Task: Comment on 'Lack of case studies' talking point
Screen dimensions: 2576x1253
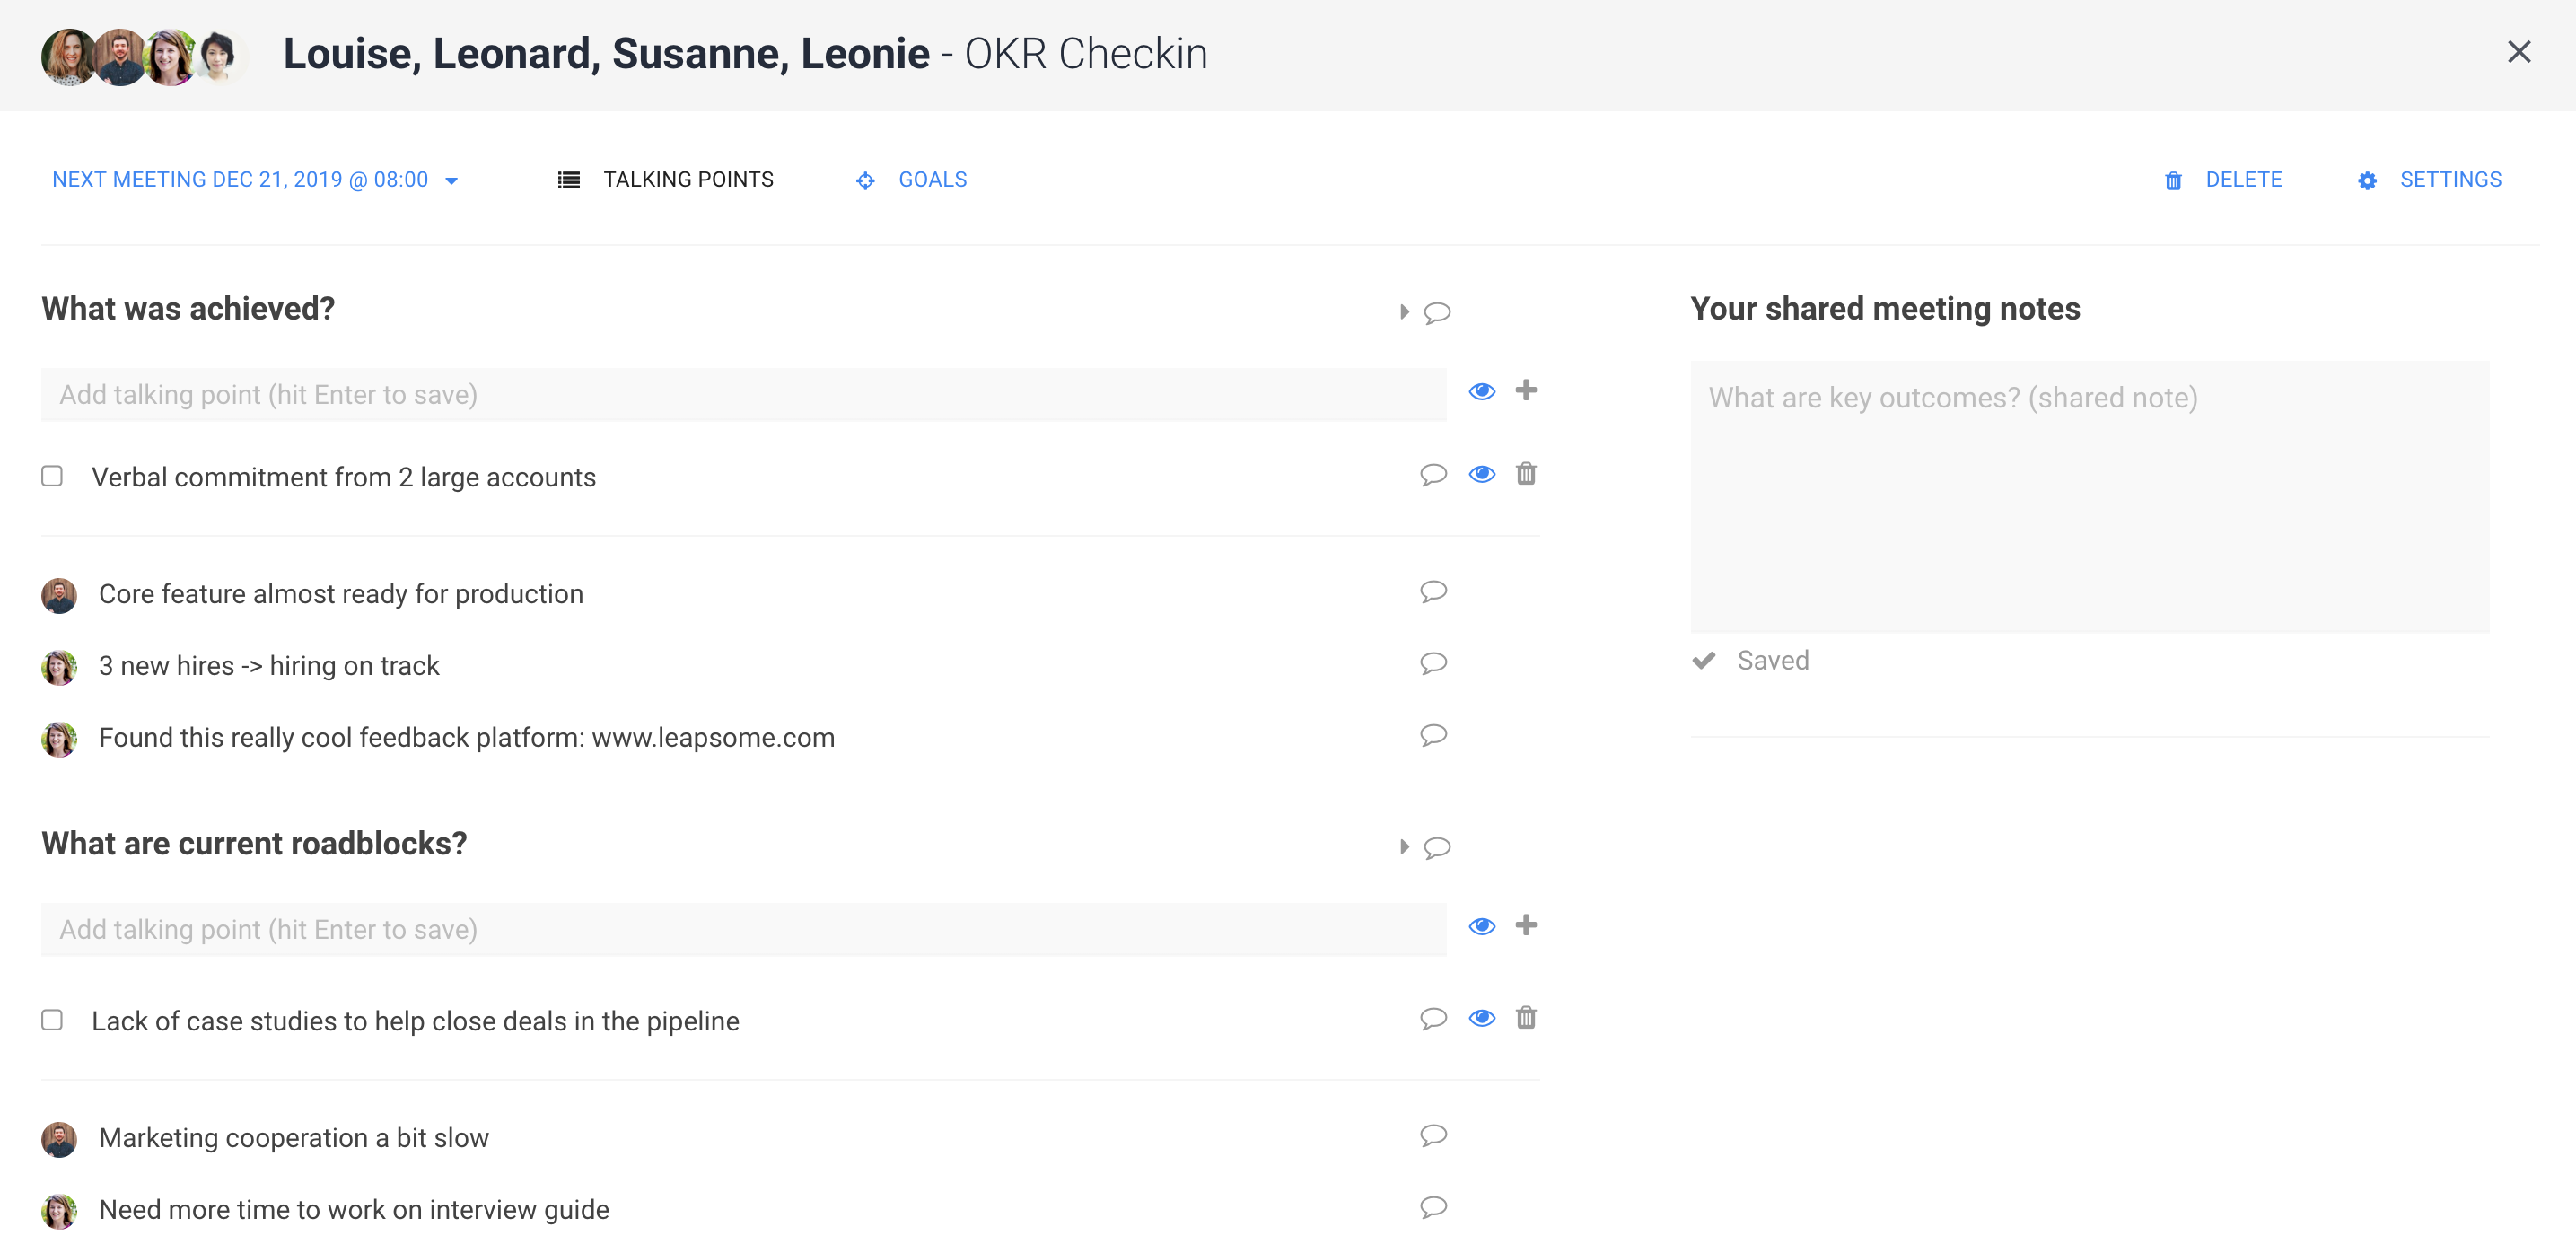Action: (x=1433, y=1018)
